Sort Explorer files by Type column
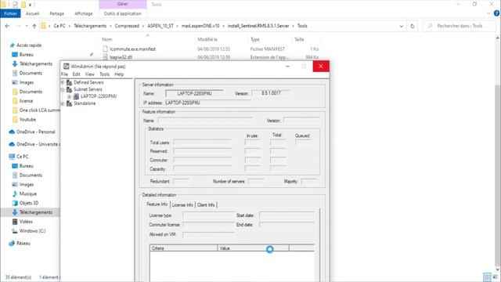 click(x=255, y=39)
